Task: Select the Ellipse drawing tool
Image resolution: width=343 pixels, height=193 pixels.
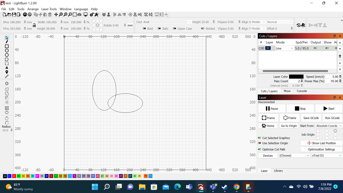Action: (7, 51)
